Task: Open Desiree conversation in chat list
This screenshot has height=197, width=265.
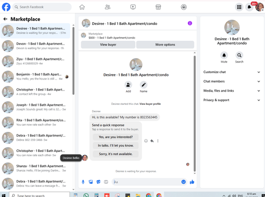Action: coord(36,31)
